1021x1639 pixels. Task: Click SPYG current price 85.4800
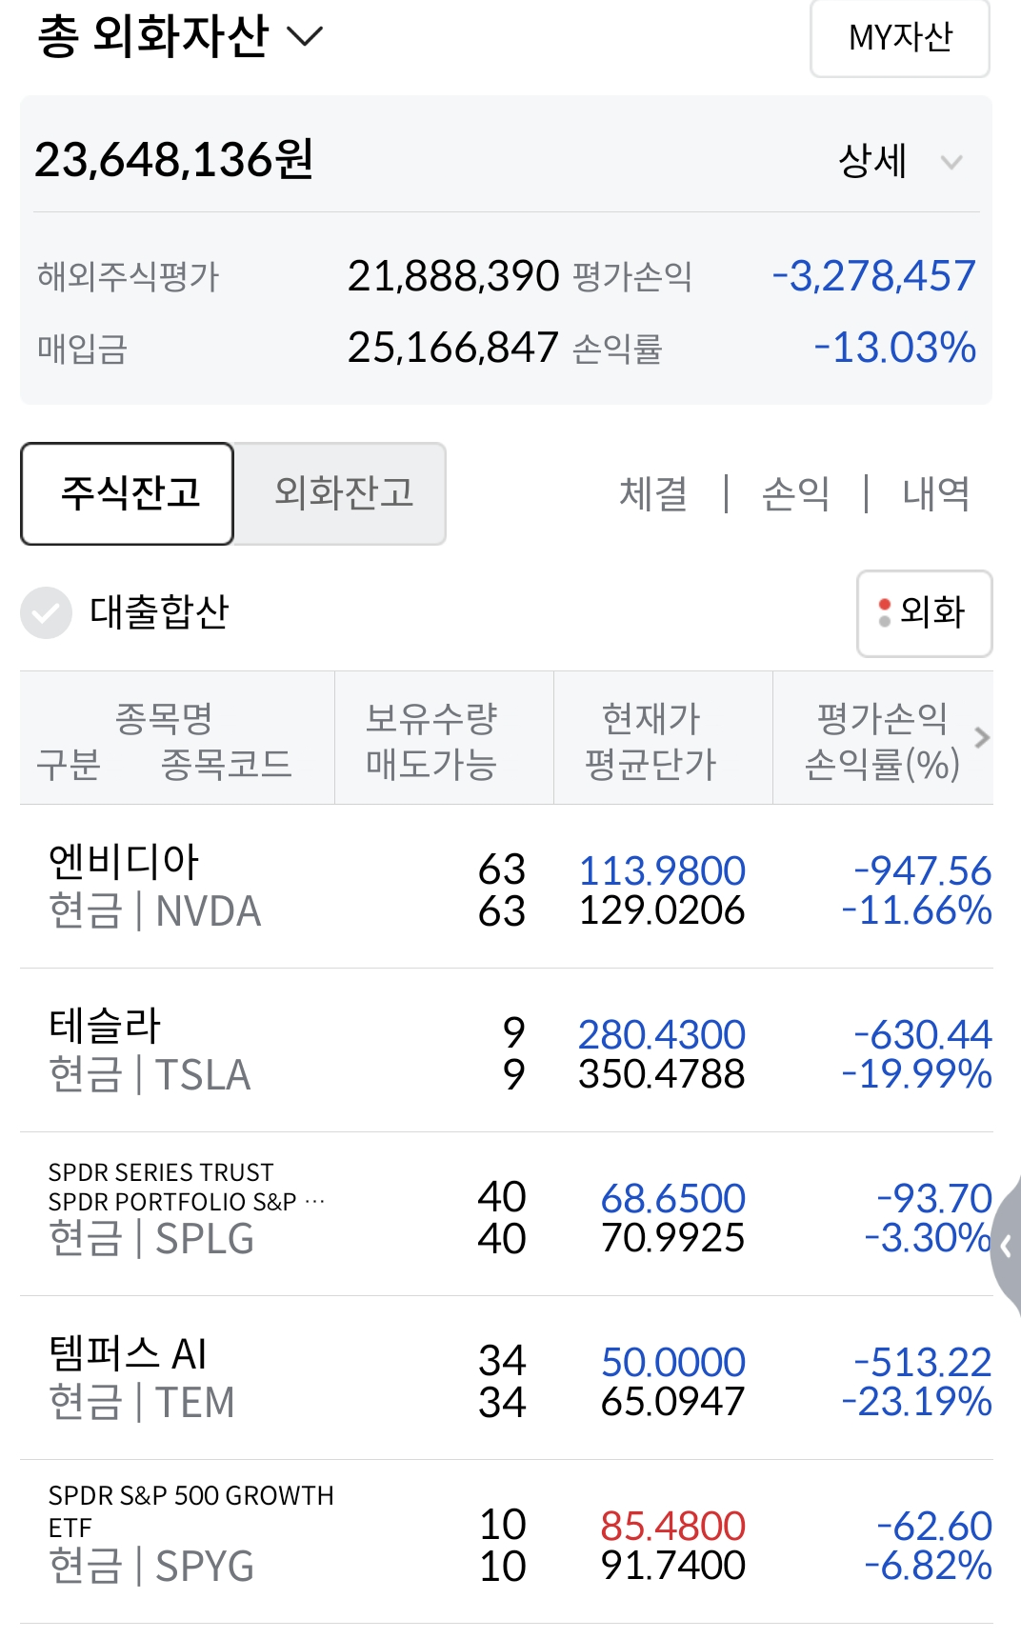673,1526
